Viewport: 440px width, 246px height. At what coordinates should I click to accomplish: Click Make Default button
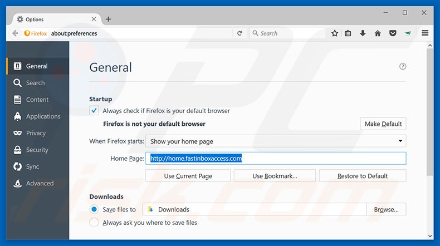pos(383,124)
